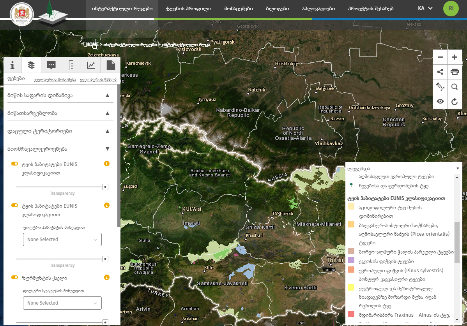Select the layers stack icon tab
This screenshot has width=467, height=326.
(31, 65)
